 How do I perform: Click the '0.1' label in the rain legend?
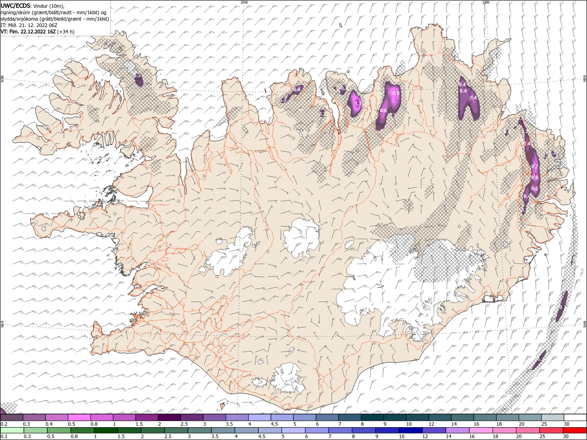click(x=4, y=437)
